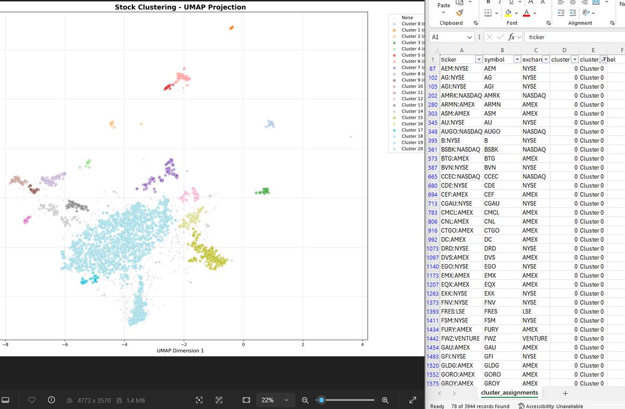Open the Orientation dropdown arrow
Image resolution: width=625 pixels, height=409 pixels.
point(594,13)
